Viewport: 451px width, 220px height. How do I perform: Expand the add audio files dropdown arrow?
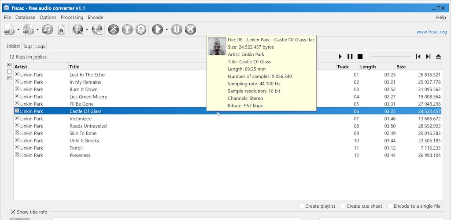pos(18,30)
